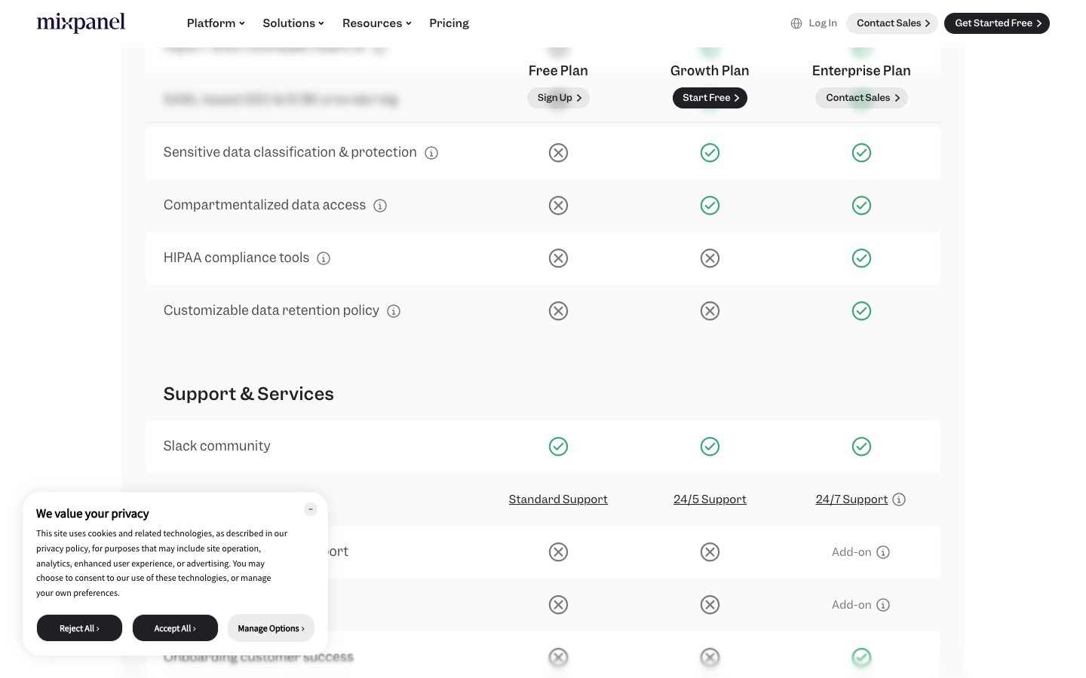The image size is (1086, 678).
Task: Expand the Solutions dropdown
Action: (x=293, y=23)
